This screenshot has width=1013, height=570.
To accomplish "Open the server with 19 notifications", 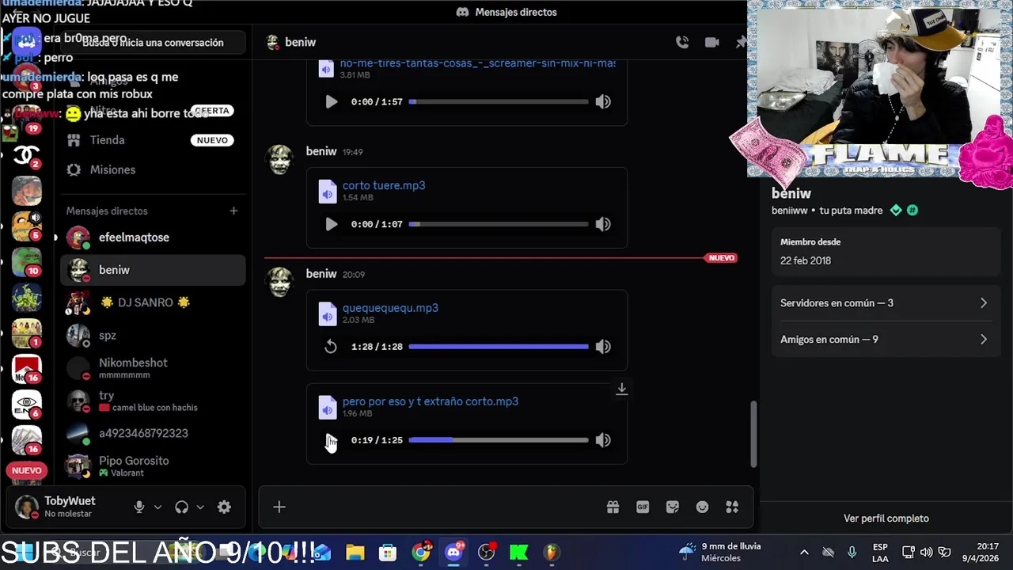I will [x=26, y=120].
